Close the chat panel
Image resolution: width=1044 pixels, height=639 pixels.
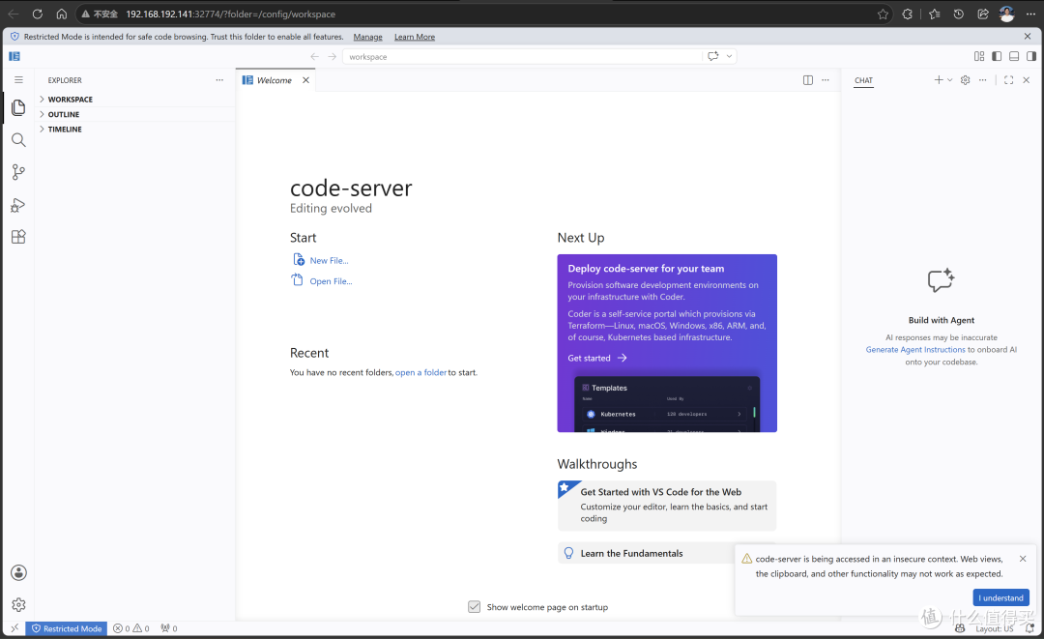(1026, 80)
